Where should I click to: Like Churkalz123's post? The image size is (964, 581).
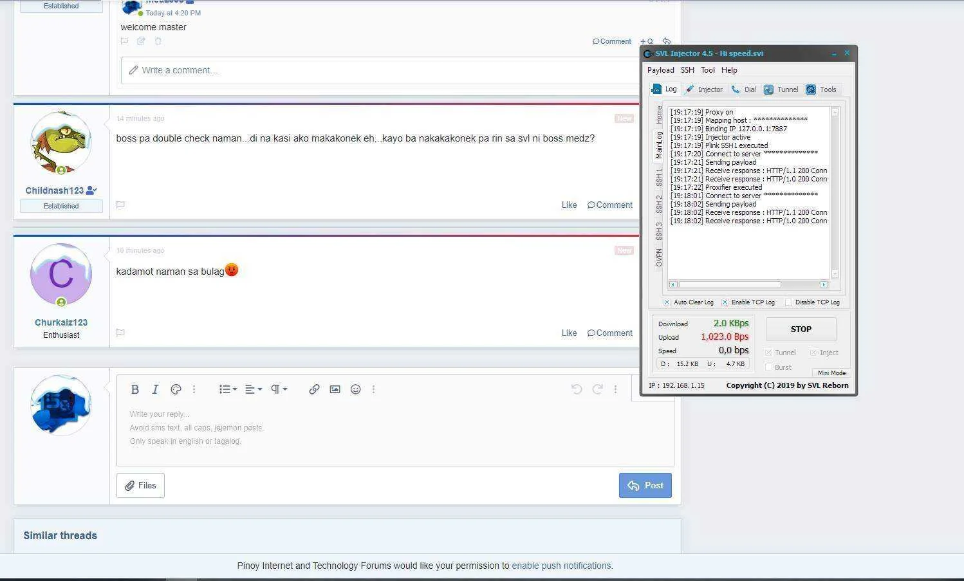click(569, 333)
